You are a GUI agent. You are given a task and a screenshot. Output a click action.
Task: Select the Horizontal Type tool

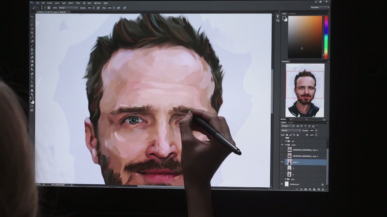click(32, 78)
